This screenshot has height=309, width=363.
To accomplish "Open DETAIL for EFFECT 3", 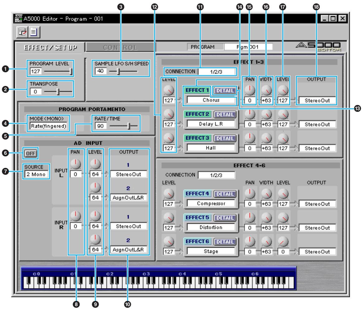I will pos(225,138).
